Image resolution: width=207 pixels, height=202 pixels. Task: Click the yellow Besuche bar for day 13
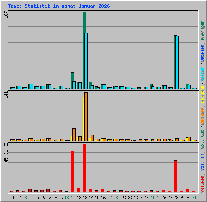point(84,119)
